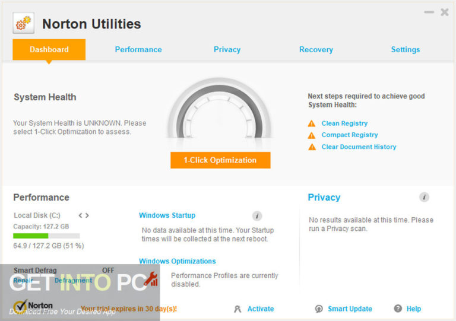Open the Clean Registry link
The height and width of the screenshot is (321, 456).
click(x=344, y=123)
